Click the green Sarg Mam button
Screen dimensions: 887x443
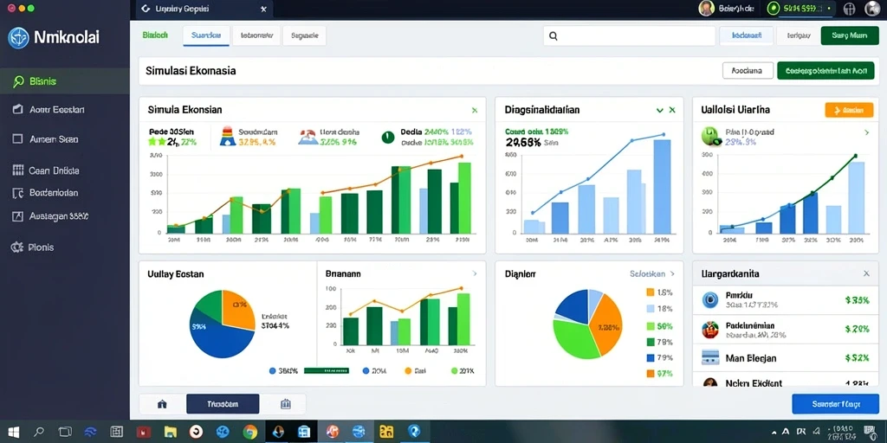(x=850, y=35)
